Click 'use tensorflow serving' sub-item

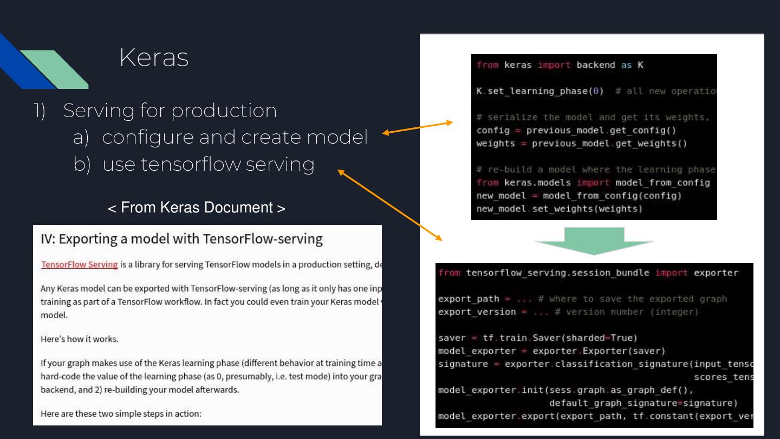(208, 164)
